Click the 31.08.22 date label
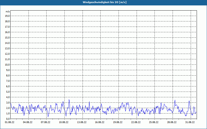The image size is (207, 129). click(190, 122)
